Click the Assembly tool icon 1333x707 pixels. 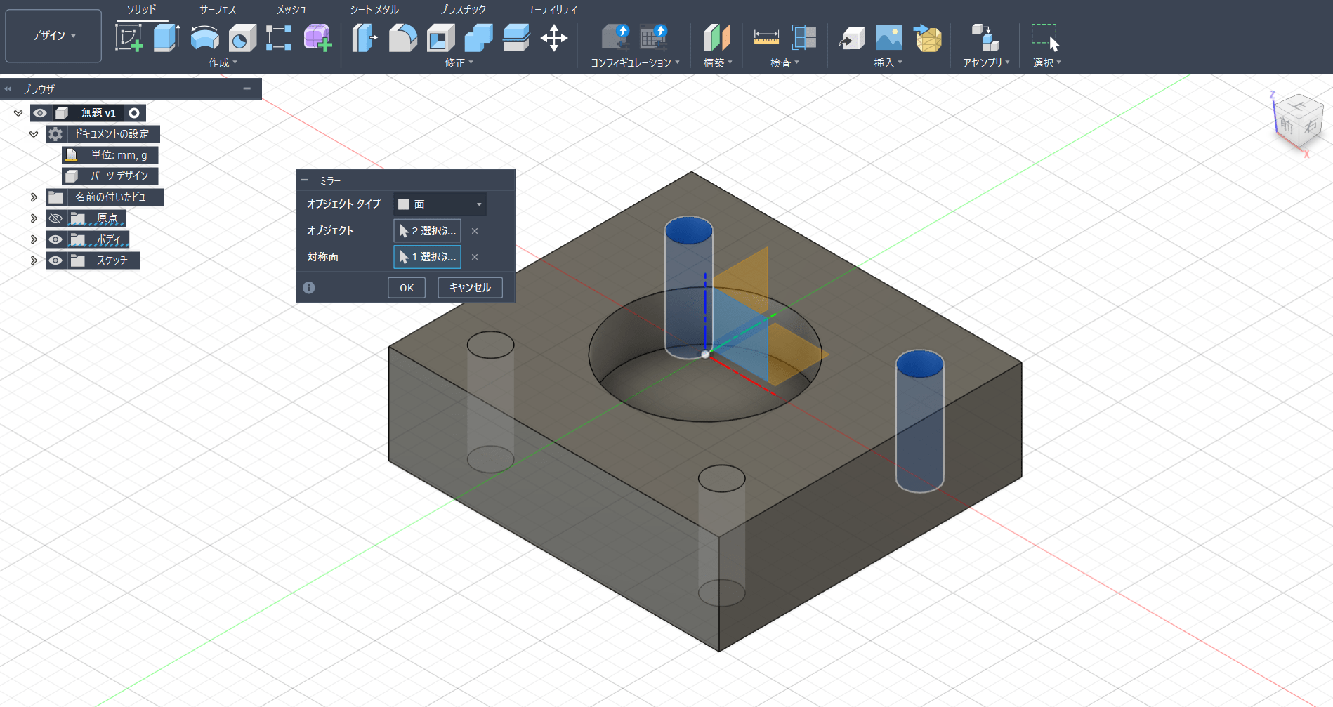[985, 38]
